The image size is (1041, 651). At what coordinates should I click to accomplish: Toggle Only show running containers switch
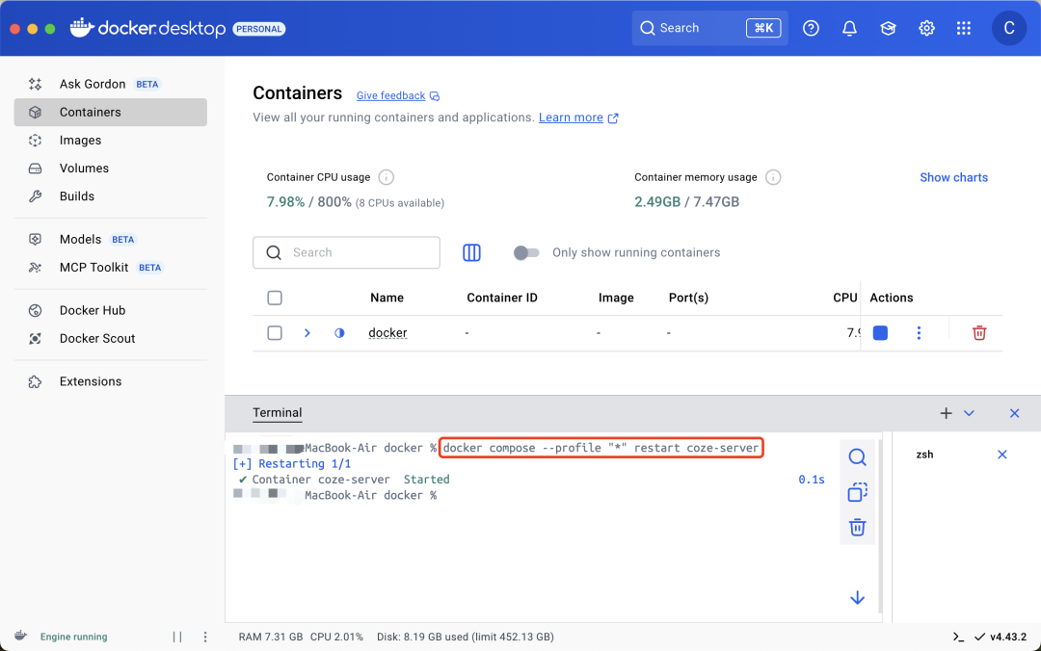click(526, 252)
